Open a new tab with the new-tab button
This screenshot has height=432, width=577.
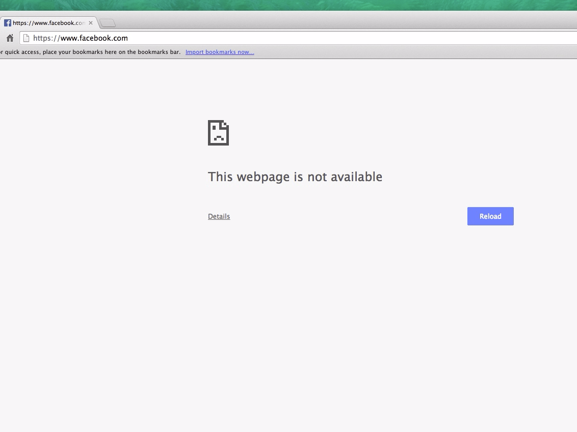(108, 23)
